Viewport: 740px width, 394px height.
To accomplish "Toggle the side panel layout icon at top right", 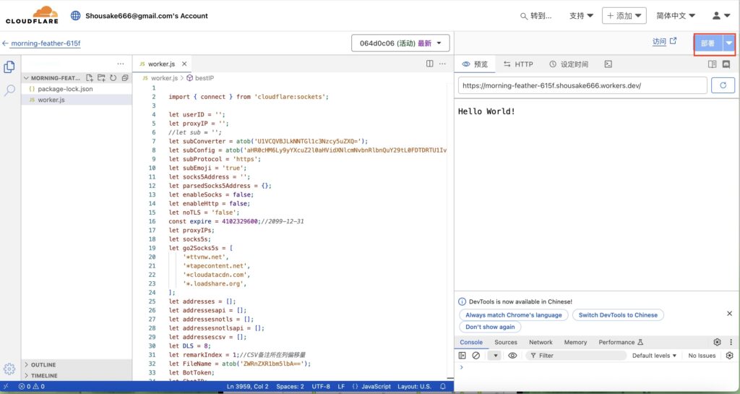I will (712, 64).
